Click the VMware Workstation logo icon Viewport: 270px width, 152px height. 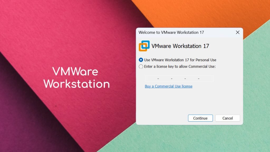pyautogui.click(x=144, y=46)
